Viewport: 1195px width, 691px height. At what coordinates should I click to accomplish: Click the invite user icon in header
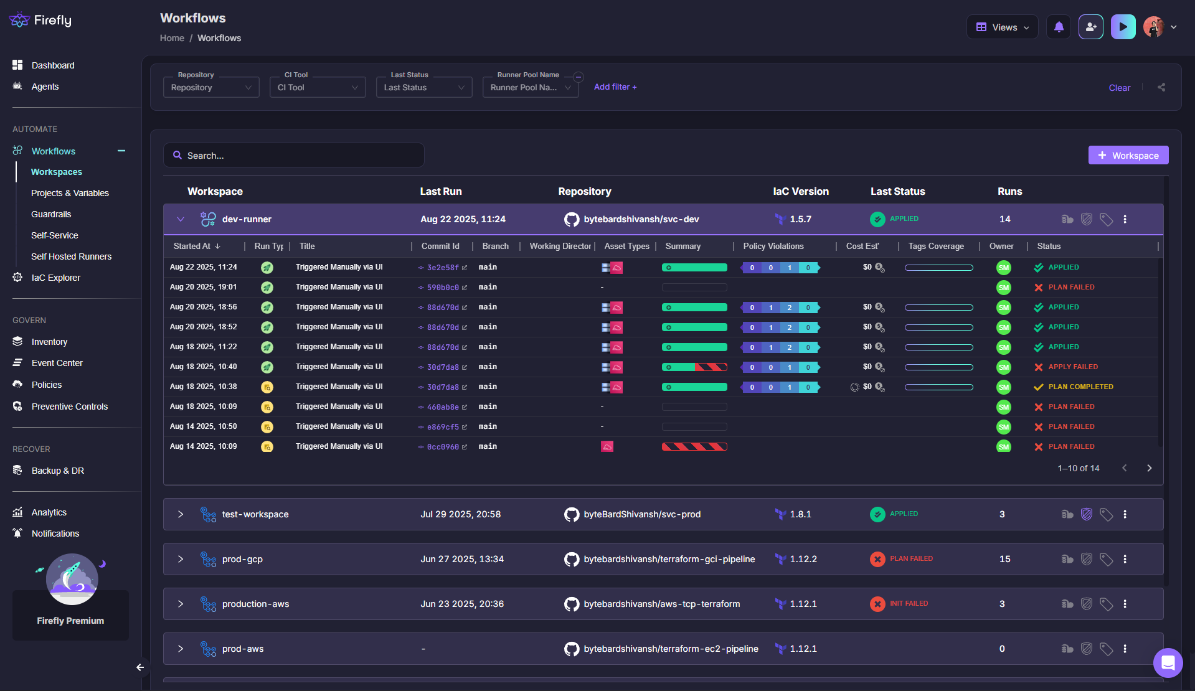1090,27
